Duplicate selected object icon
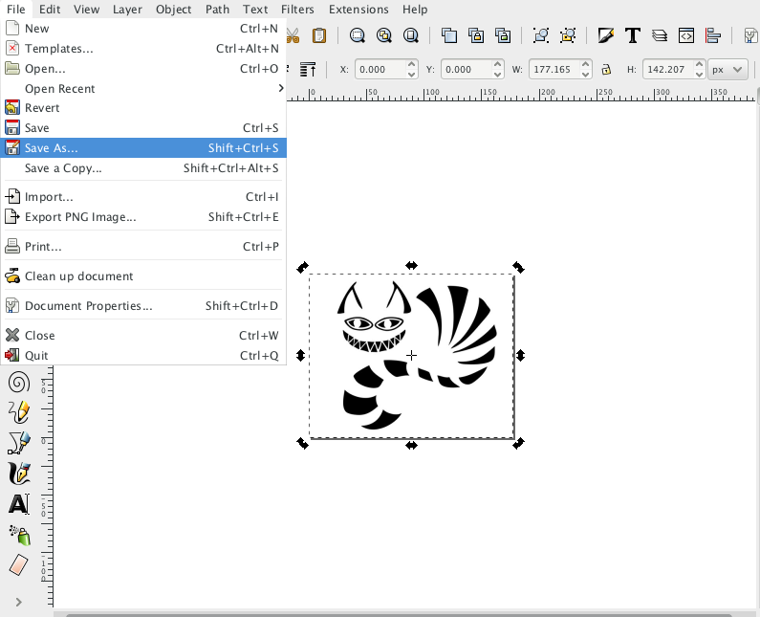This screenshot has height=617, width=760. (x=449, y=35)
